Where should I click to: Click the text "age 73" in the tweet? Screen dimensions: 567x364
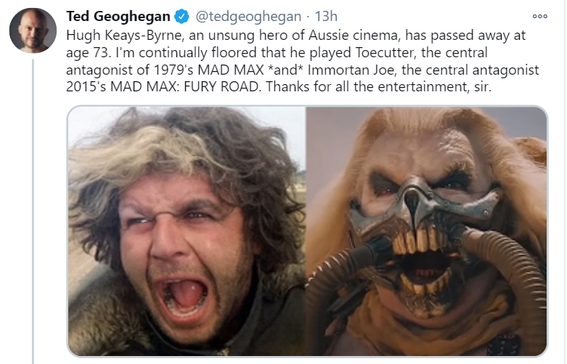[x=88, y=54]
